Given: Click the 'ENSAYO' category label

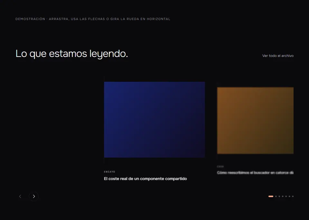Looking at the screenshot, I should click(109, 172).
